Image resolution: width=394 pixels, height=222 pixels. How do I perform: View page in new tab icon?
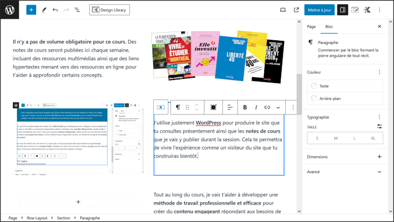[296, 10]
